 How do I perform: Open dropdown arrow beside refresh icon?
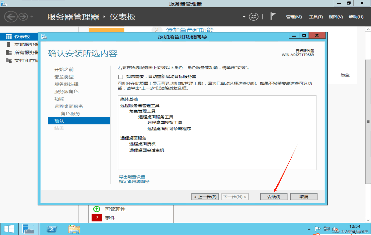pyautogui.click(x=244, y=17)
